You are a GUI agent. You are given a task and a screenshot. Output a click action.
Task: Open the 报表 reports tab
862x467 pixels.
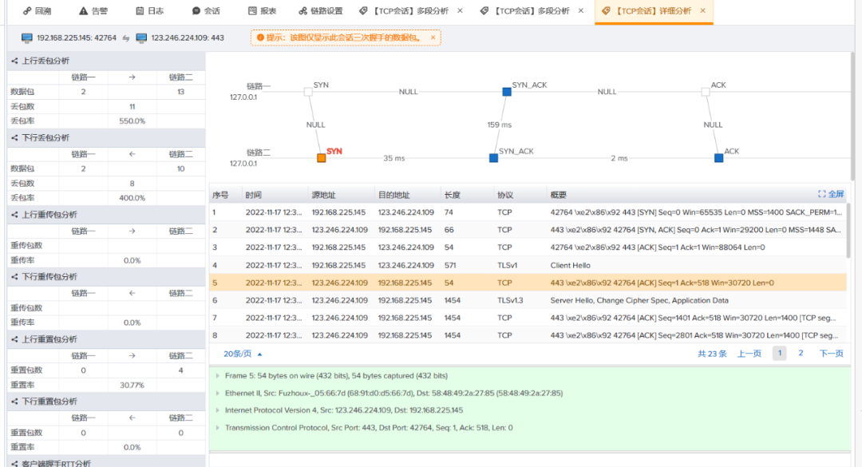pyautogui.click(x=263, y=11)
